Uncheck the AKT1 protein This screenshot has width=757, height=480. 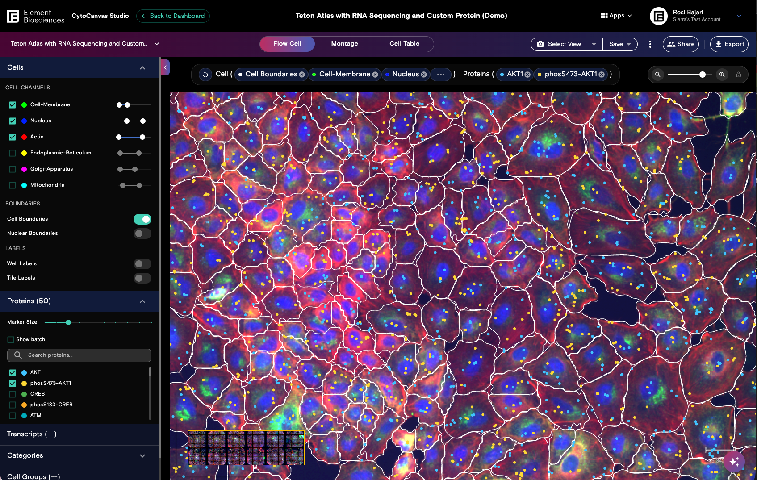tap(13, 373)
